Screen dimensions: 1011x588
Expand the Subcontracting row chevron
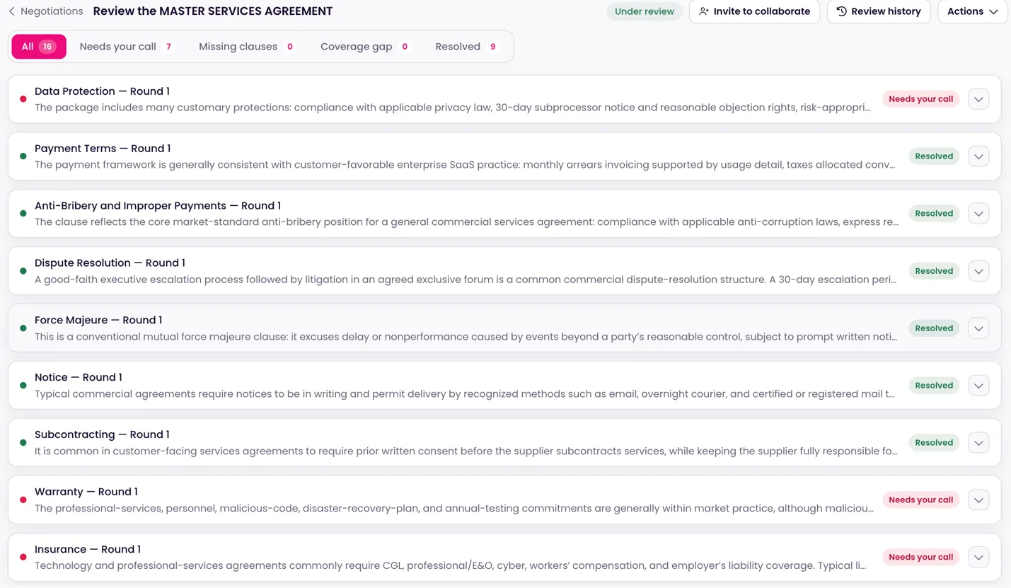pyautogui.click(x=978, y=443)
